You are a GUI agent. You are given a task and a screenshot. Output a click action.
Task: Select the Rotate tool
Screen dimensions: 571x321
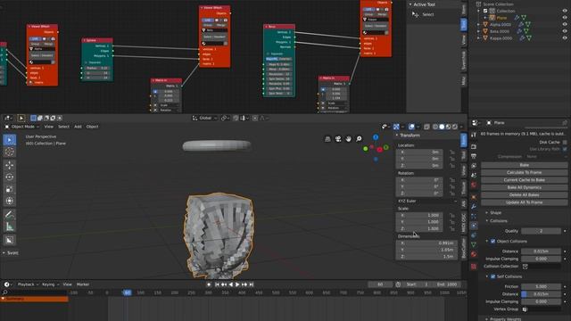(10, 177)
